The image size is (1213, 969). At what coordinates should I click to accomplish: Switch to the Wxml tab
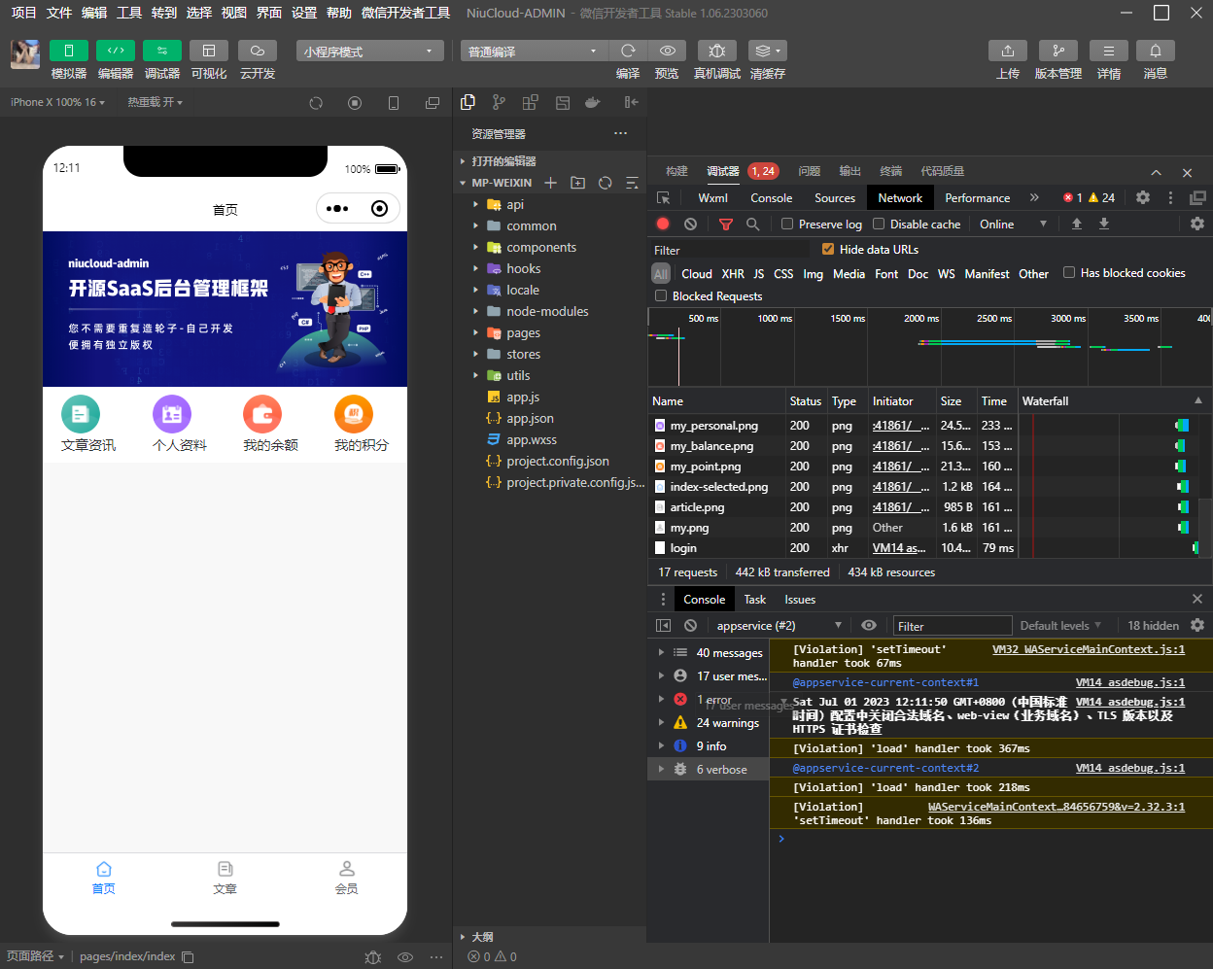click(x=712, y=197)
